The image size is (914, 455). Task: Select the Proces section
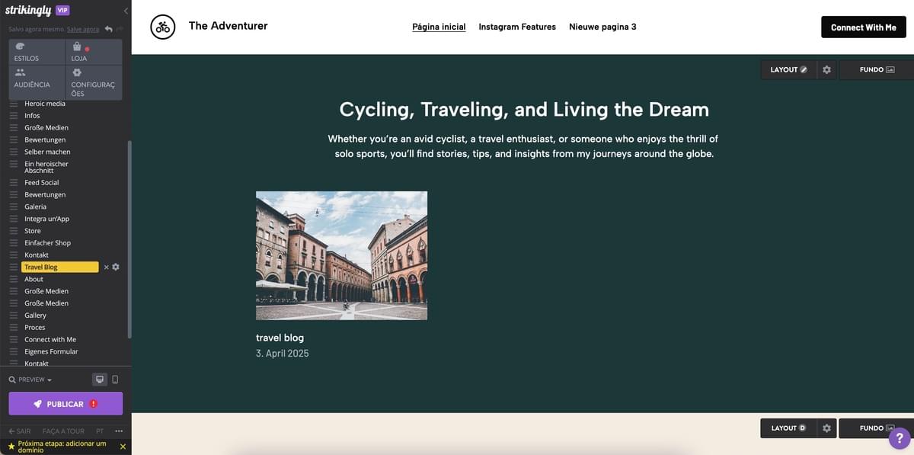pyautogui.click(x=35, y=327)
